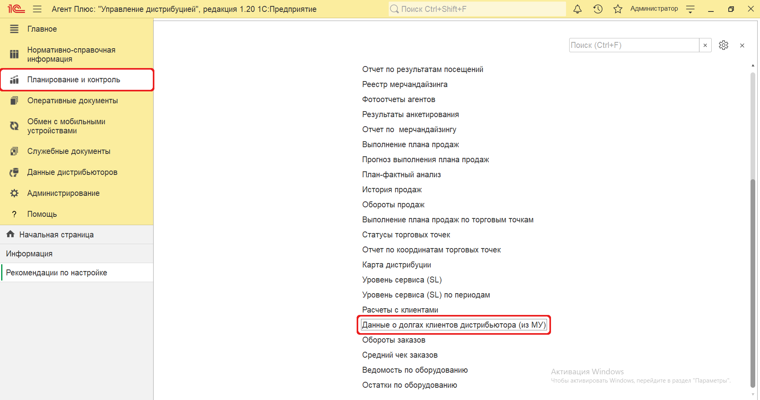Open notifications bell icon

pyautogui.click(x=578, y=9)
